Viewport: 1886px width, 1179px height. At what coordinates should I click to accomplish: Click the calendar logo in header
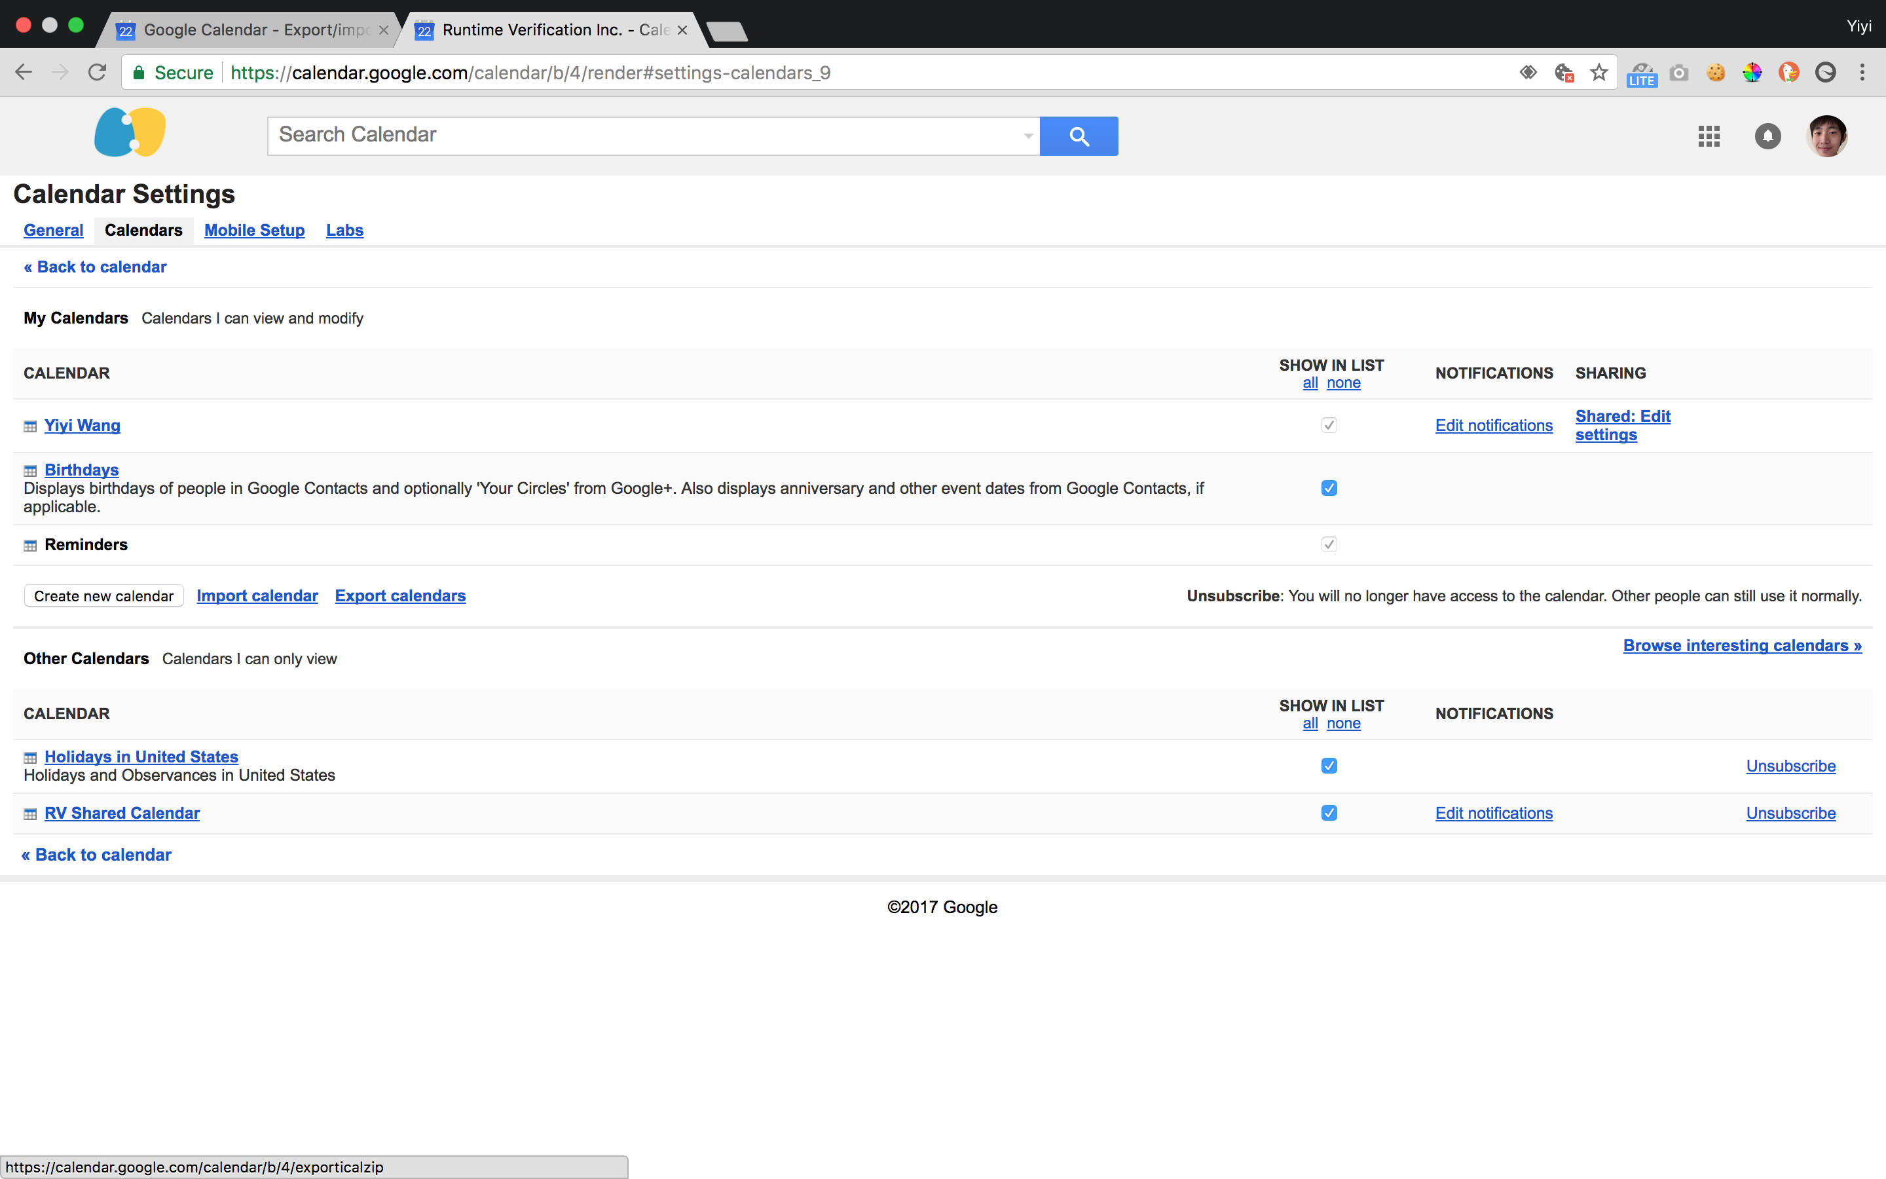(x=130, y=132)
